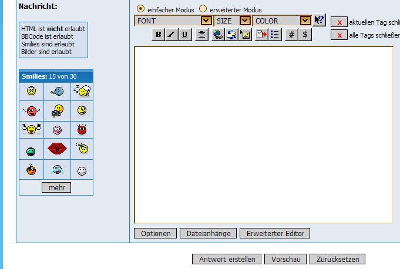Insert the sleeping Zzz smiley

click(x=82, y=91)
